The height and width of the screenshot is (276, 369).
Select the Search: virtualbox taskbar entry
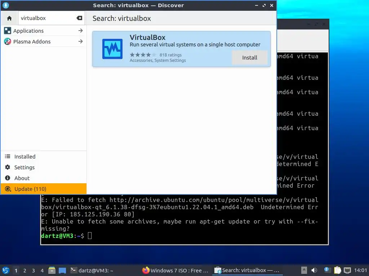[x=247, y=270]
